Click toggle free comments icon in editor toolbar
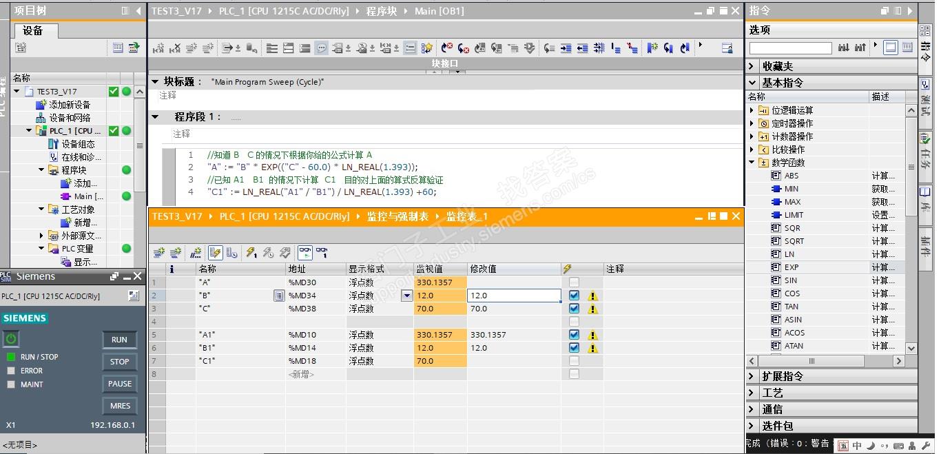This screenshot has height=454, width=941. [x=322, y=48]
